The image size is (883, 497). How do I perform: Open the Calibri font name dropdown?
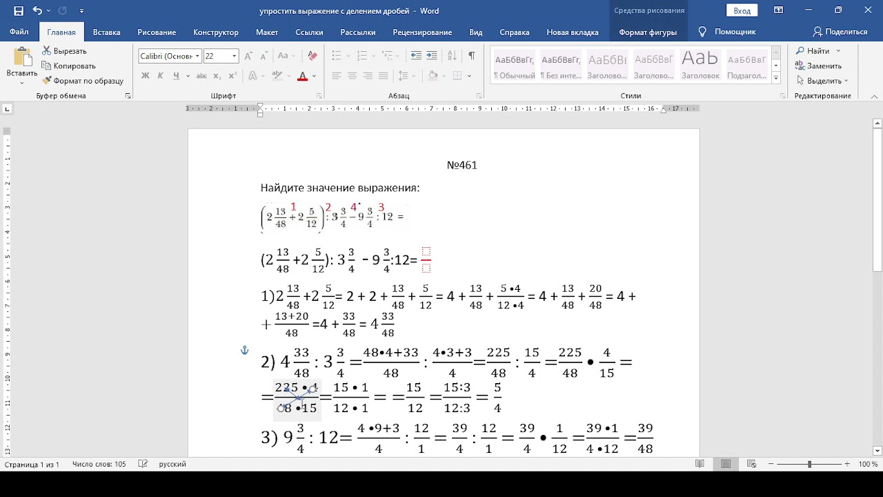pos(198,56)
